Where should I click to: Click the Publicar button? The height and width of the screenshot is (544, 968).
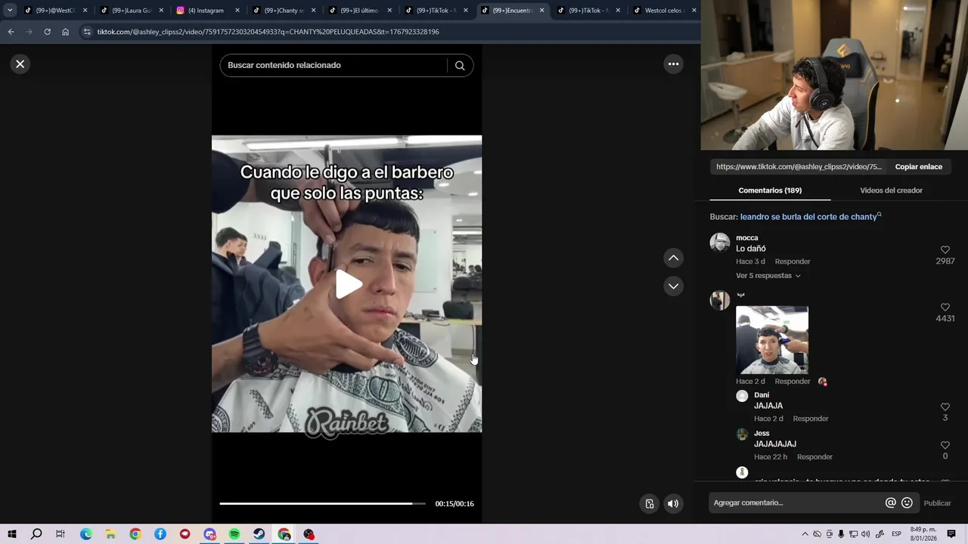click(x=937, y=503)
